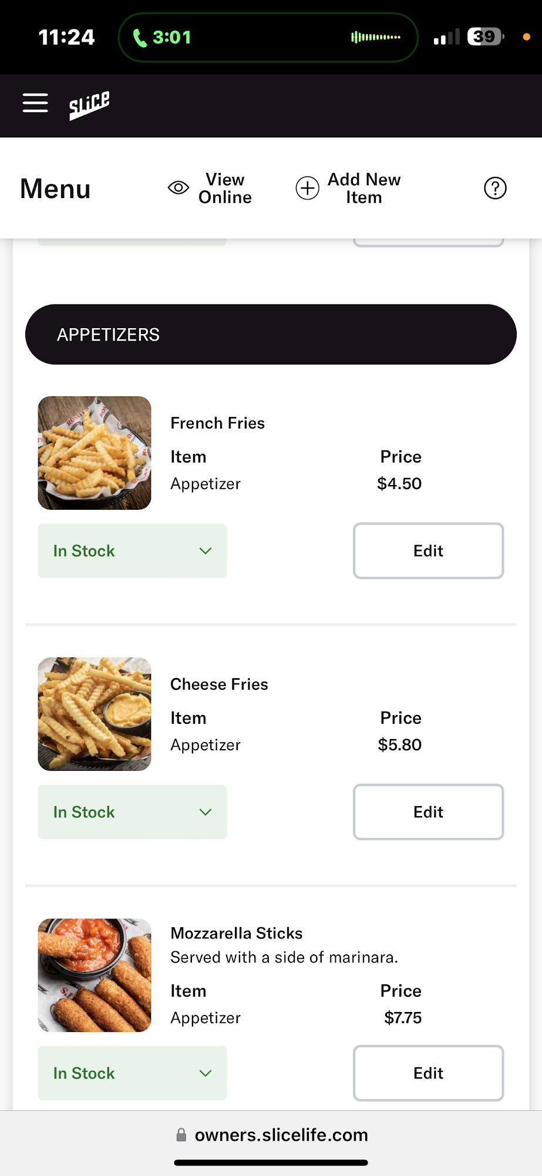Tap the lock icon in address bar

tap(181, 1135)
